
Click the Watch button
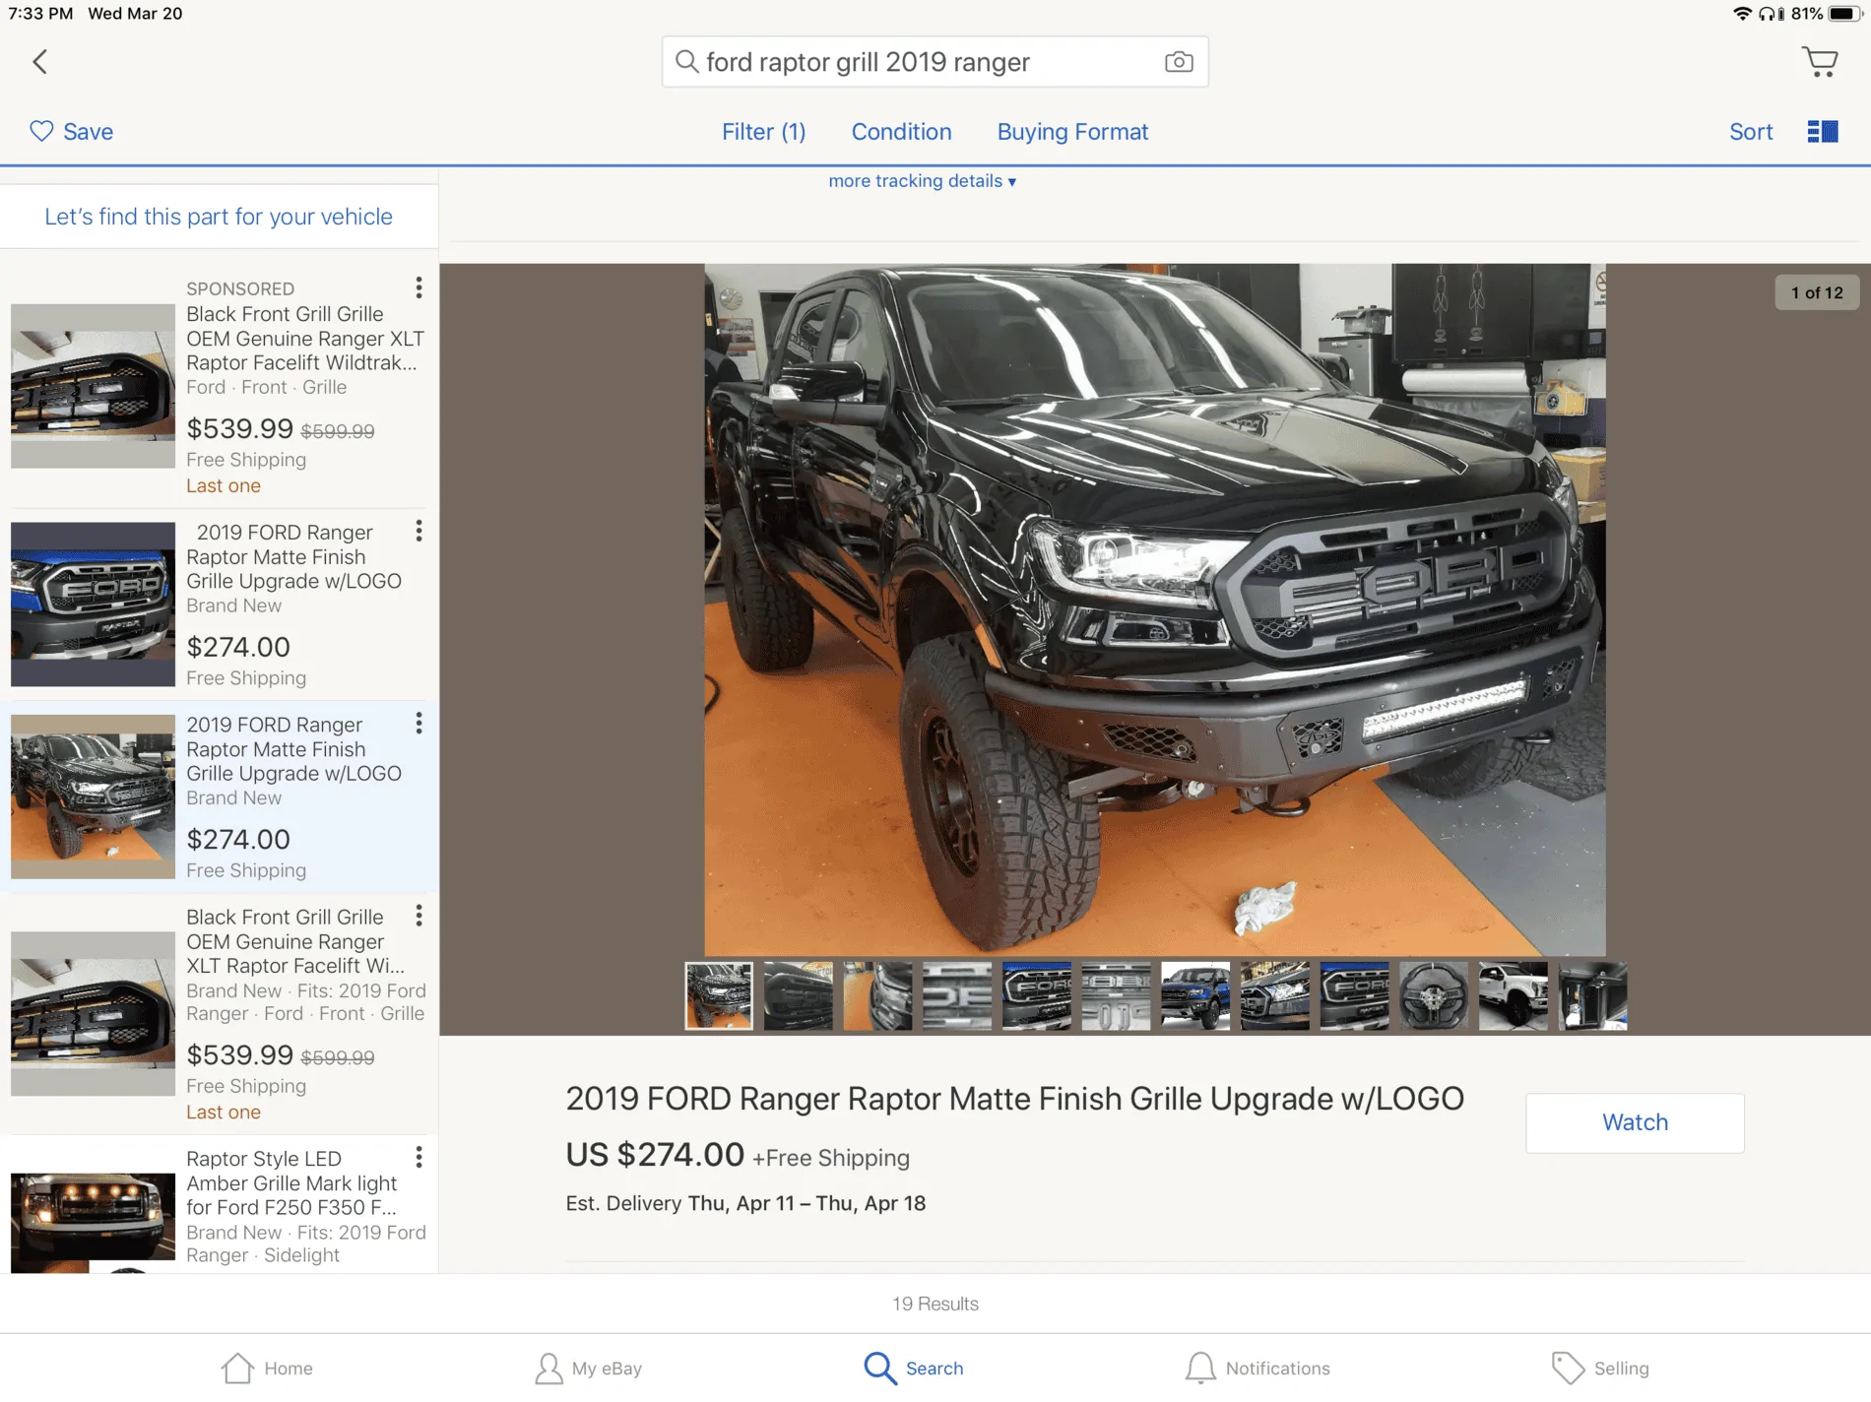[x=1635, y=1122]
